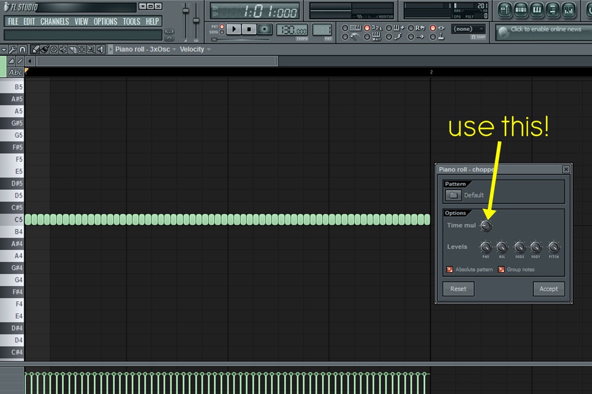This screenshot has height=394, width=592.
Task: Click the Reset button in chopper dialog
Action: (x=458, y=289)
